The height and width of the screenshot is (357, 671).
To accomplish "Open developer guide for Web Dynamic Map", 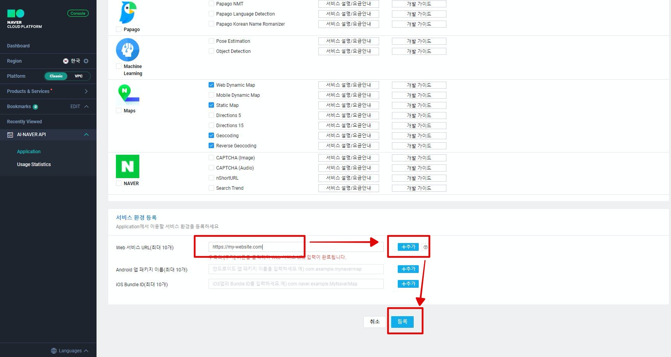I will 419,85.
